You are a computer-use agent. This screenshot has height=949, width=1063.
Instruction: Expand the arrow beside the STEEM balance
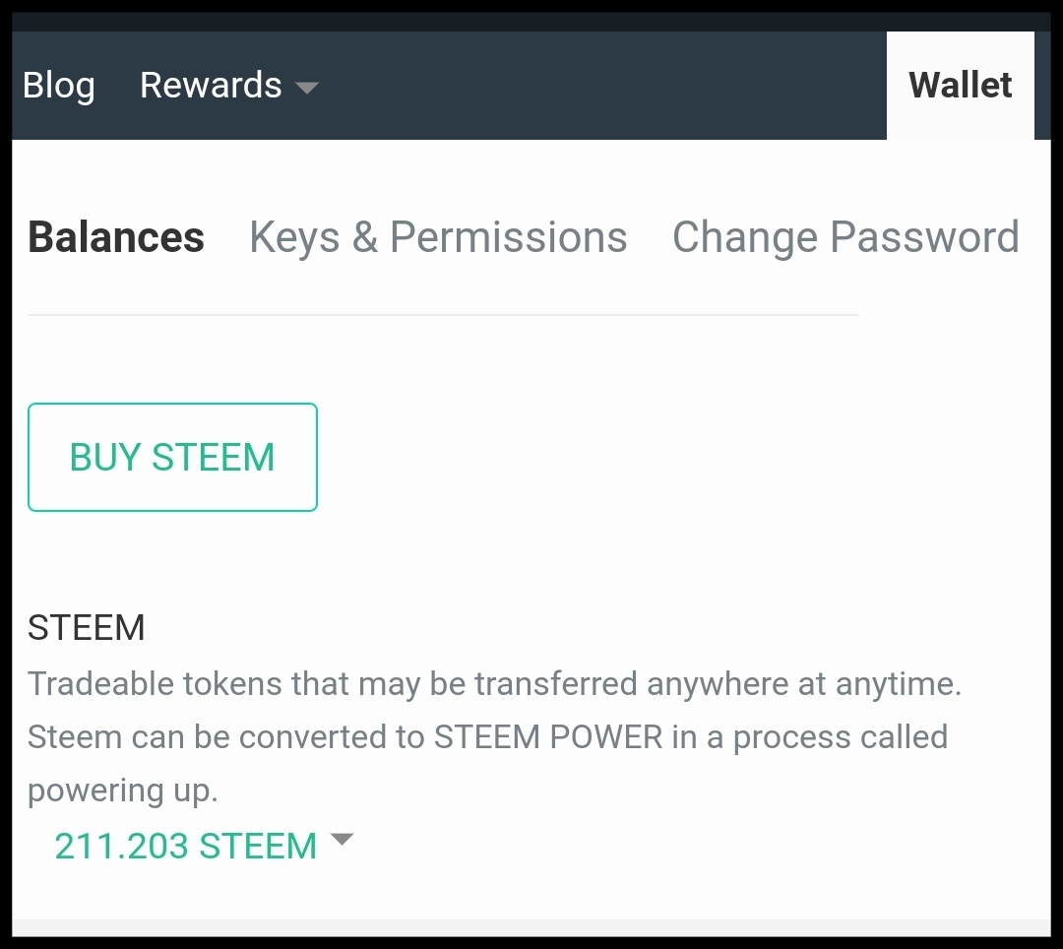pos(342,840)
